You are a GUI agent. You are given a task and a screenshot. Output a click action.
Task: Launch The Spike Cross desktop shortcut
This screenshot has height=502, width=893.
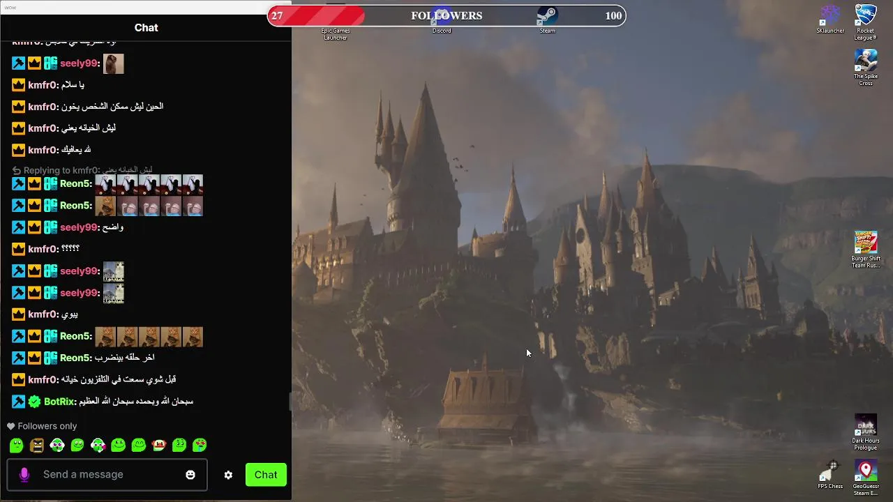[x=866, y=68]
